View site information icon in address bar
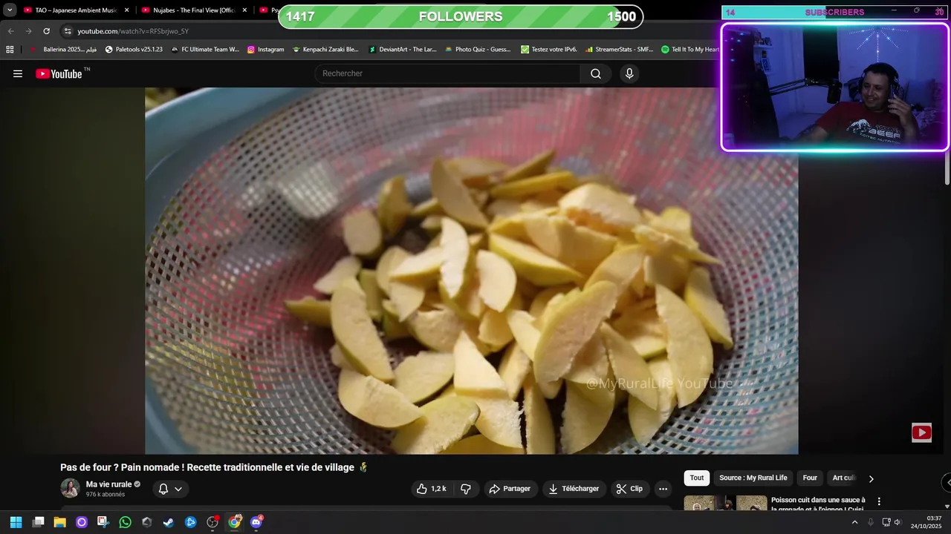951x534 pixels. coord(68,31)
